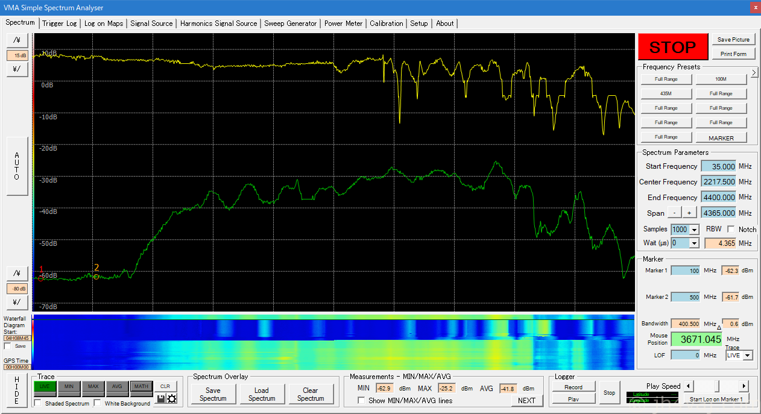Switch to Trigger Log tab

60,24
